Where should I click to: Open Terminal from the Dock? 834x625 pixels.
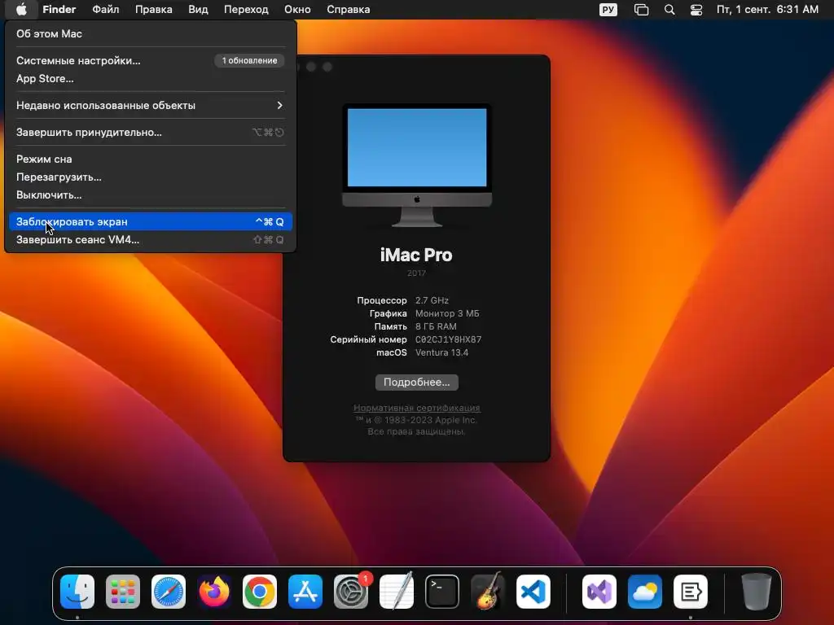(x=442, y=591)
